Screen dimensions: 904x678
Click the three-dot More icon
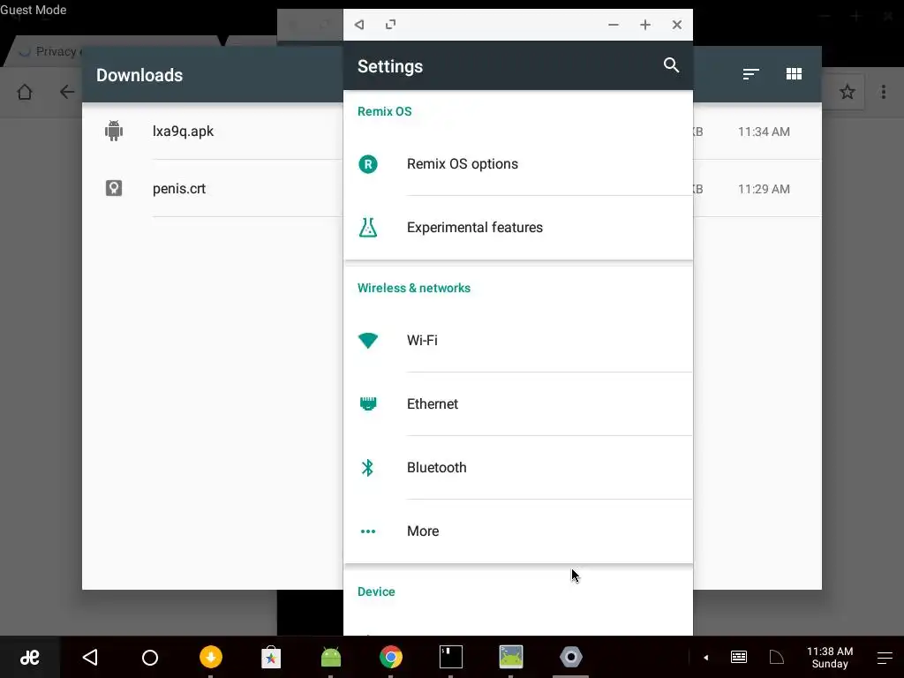(368, 531)
